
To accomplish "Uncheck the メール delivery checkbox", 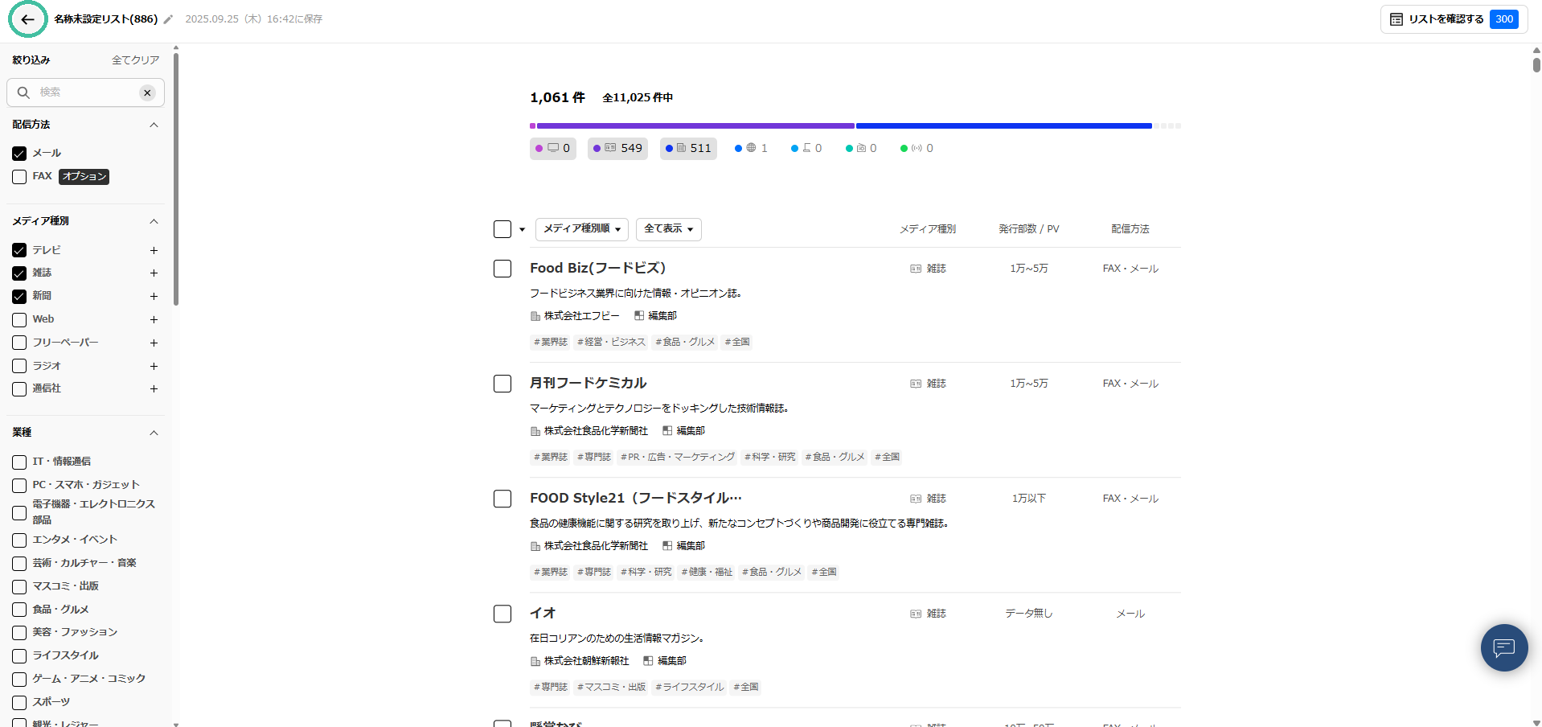I will (x=19, y=154).
